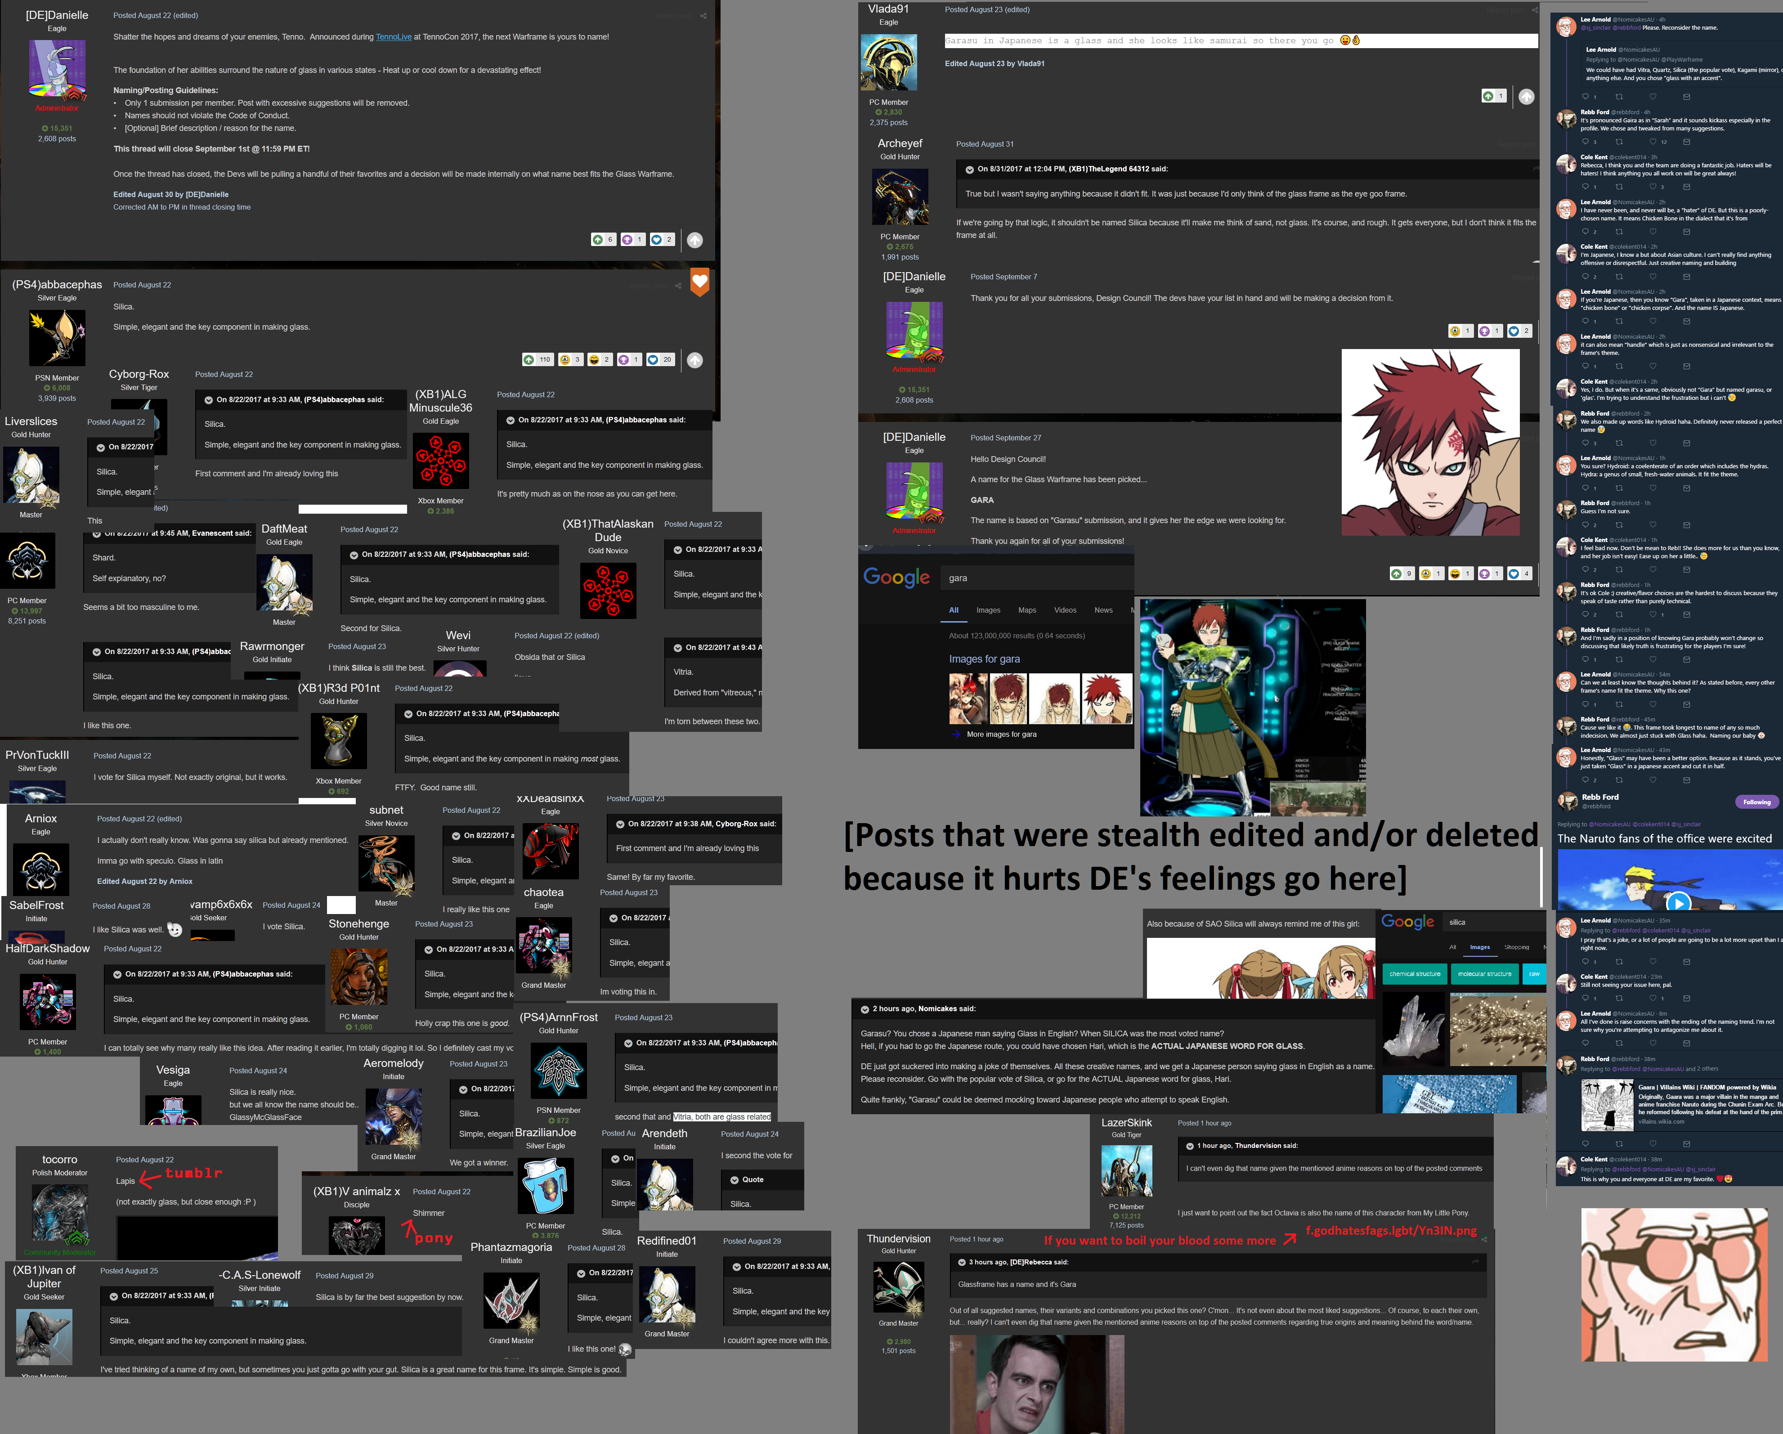Open the react button on abbacephas's Silica post
Image resolution: width=1783 pixels, height=1434 pixels.
(x=694, y=361)
